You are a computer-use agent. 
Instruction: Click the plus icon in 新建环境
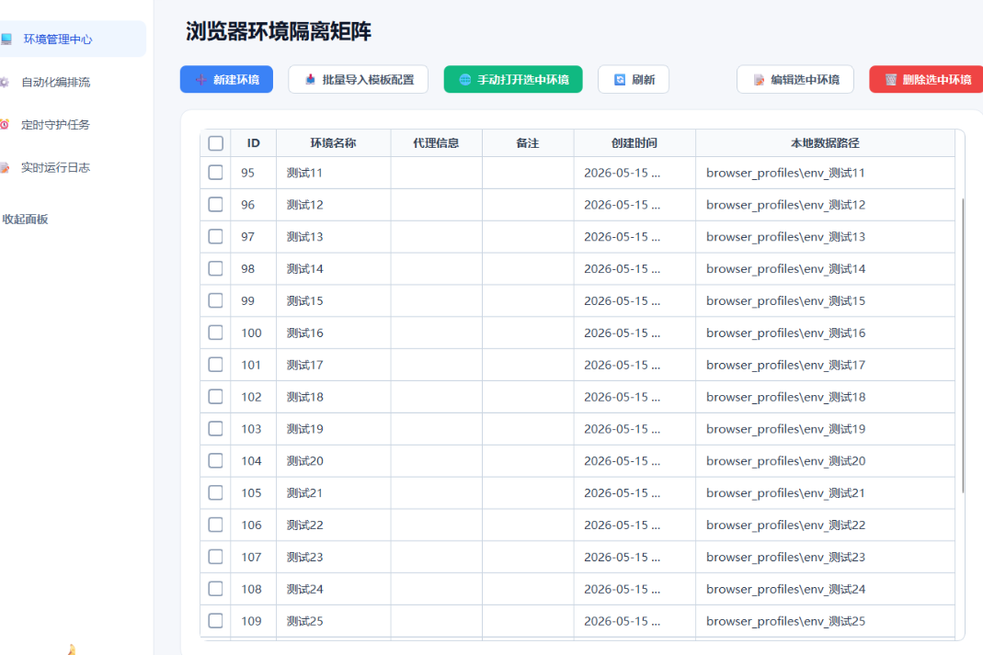click(200, 80)
